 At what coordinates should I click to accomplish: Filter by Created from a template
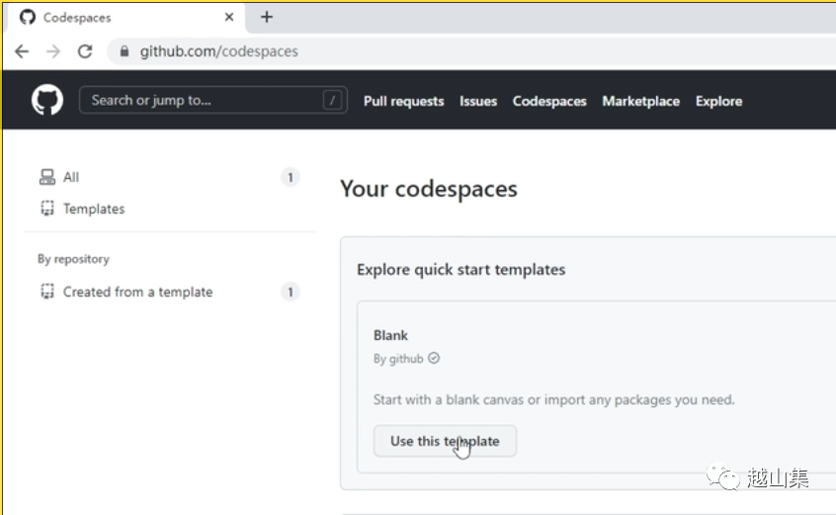coord(137,292)
